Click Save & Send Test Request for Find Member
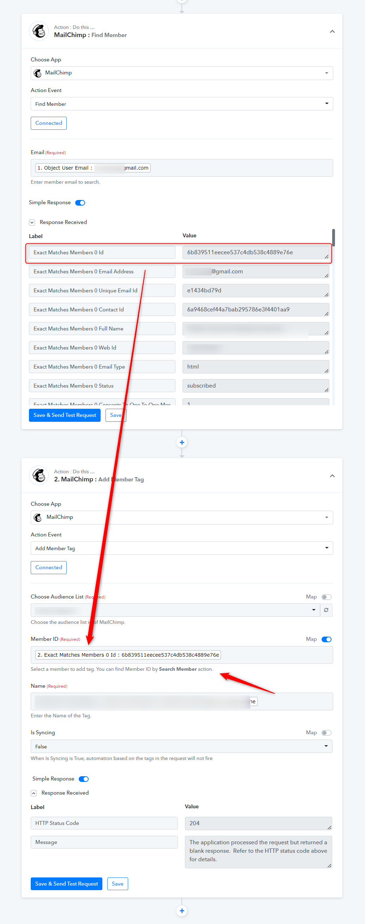Screen dimensions: 365x924 [65, 415]
